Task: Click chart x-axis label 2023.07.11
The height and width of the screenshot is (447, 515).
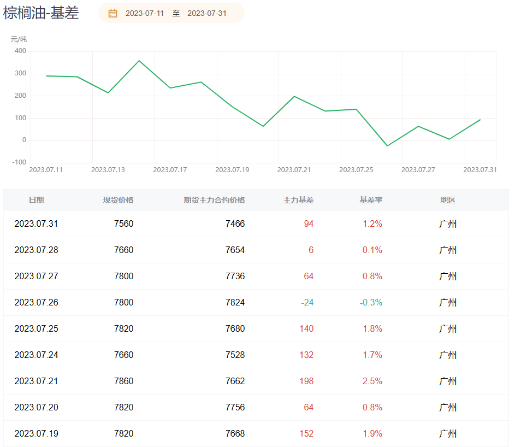Action: tap(46, 170)
